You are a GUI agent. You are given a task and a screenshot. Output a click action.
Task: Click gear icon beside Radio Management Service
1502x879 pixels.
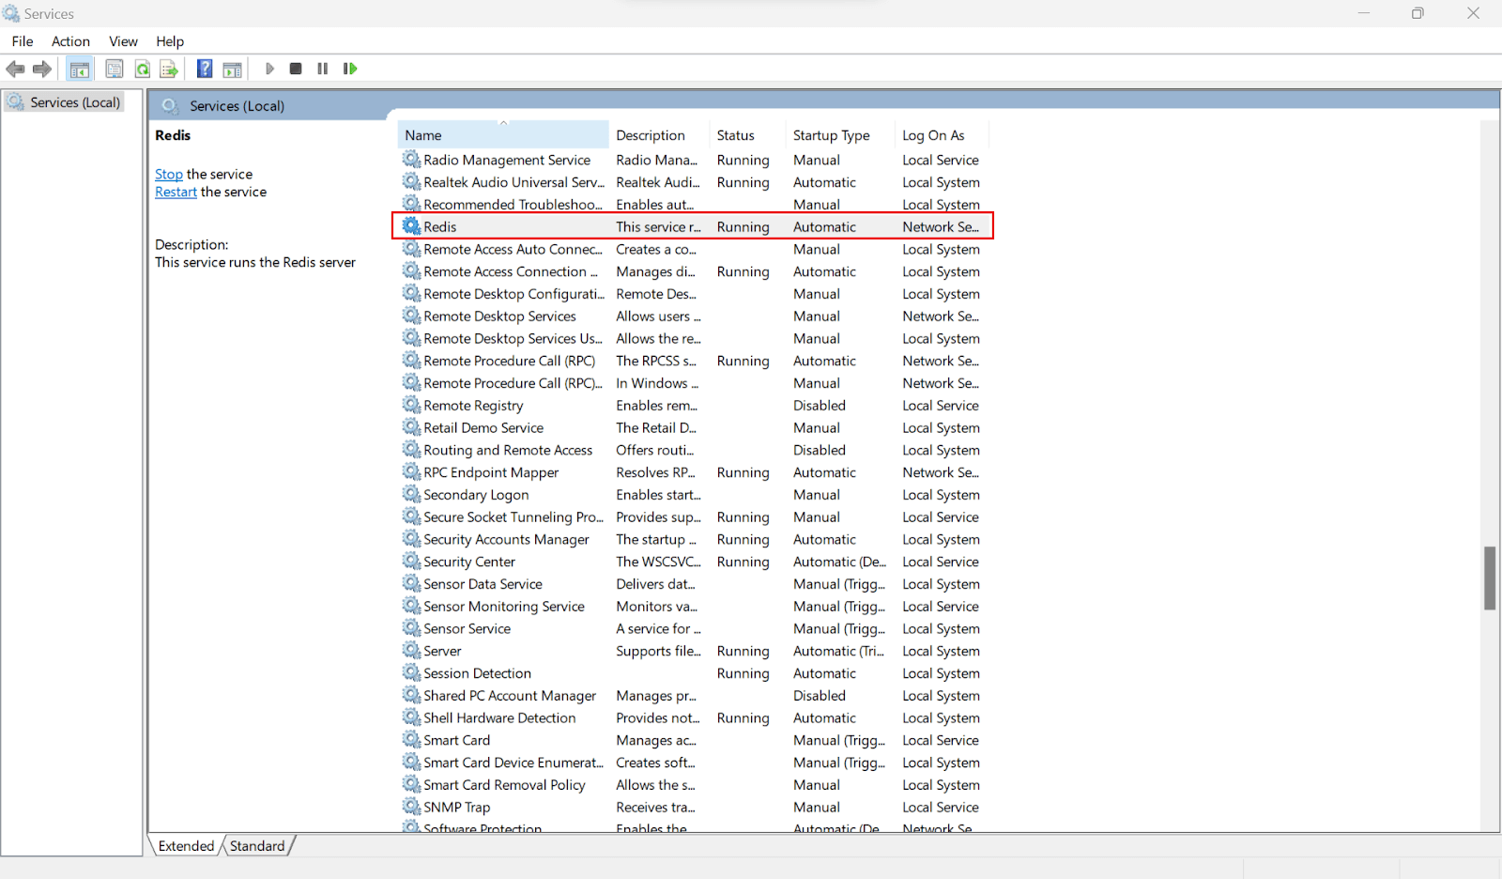[x=411, y=160]
